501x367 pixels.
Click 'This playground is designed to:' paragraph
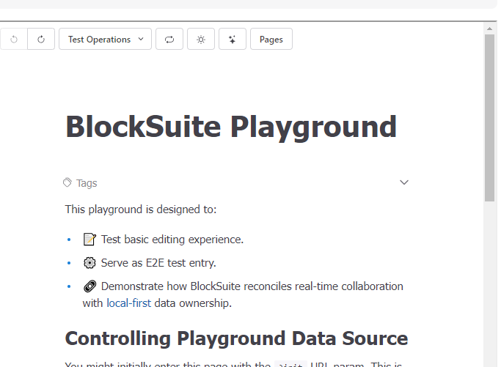(x=141, y=210)
